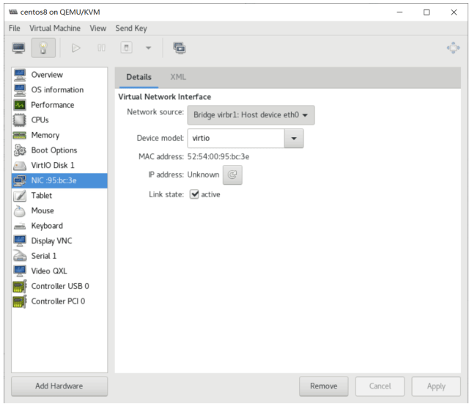Click the fullscreen arrows icon
This screenshot has width=472, height=404.
coord(454,48)
